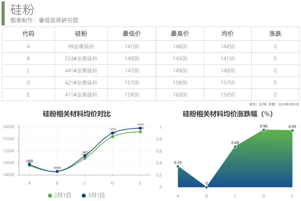Viewport: 301px width, 201px height.
Task: Click the zero-value point at B in area chart
Action: 207,187
